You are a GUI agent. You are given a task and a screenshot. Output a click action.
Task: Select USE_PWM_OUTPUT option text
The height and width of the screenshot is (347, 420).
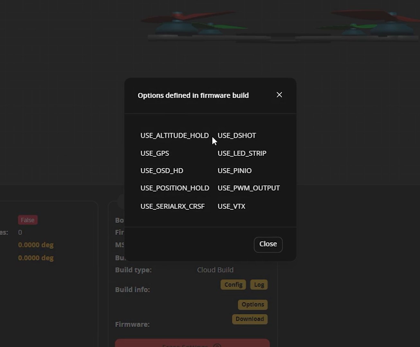pyautogui.click(x=249, y=188)
